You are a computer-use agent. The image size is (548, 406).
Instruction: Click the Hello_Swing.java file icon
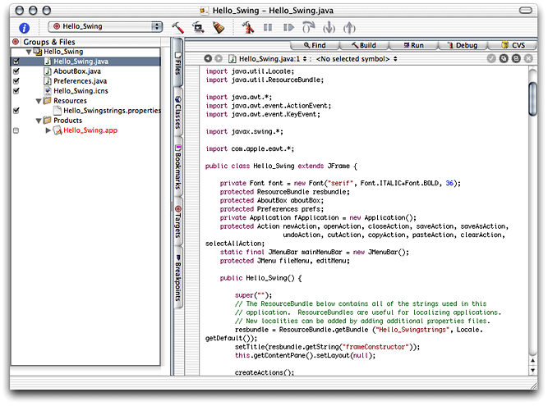tap(48, 62)
